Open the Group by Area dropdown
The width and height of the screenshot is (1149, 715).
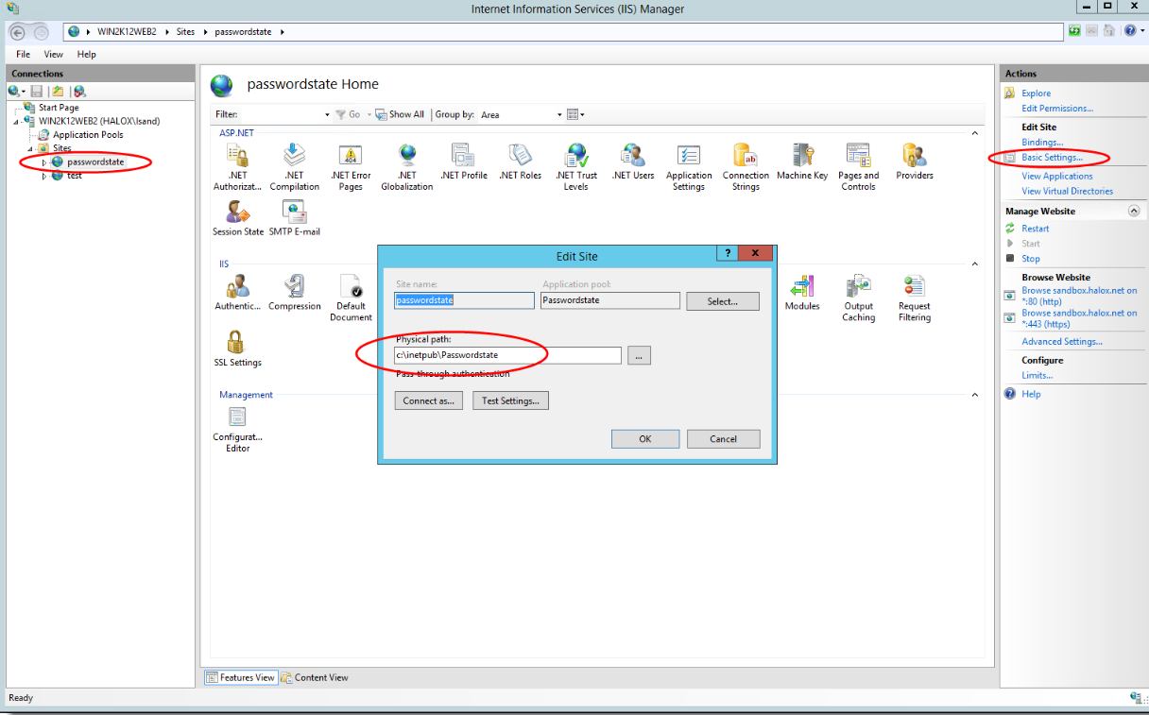tap(558, 114)
